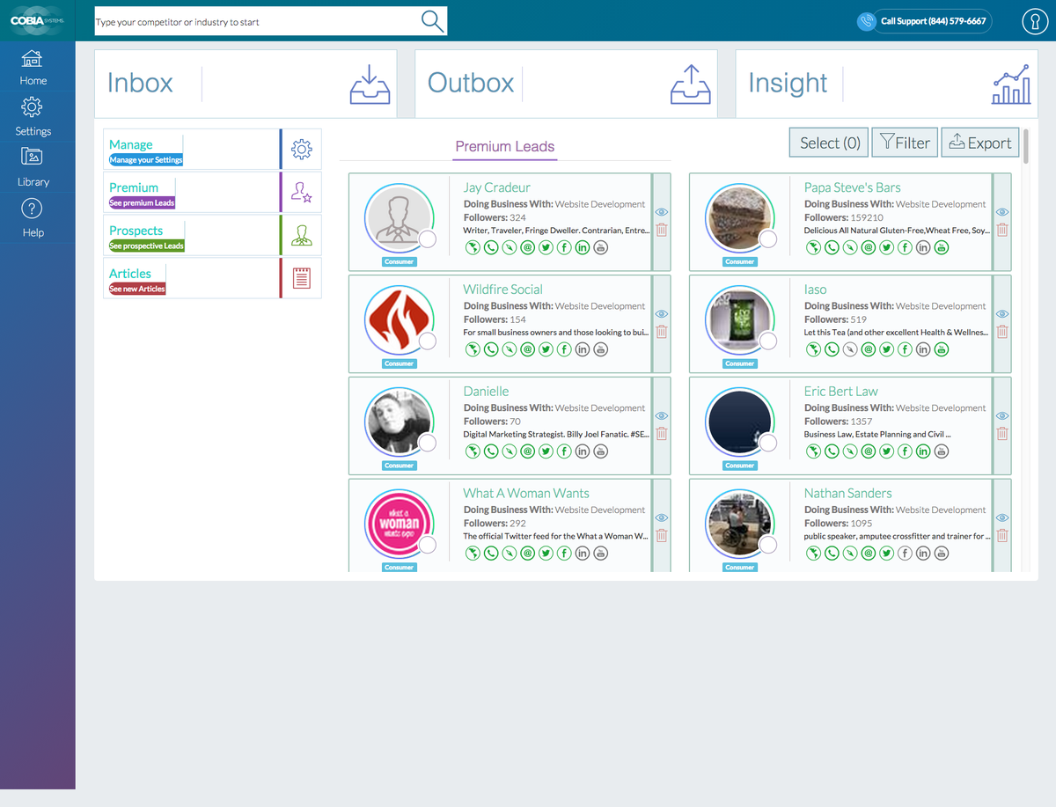Open the Outbox panel
The image size is (1056, 807).
566,83
